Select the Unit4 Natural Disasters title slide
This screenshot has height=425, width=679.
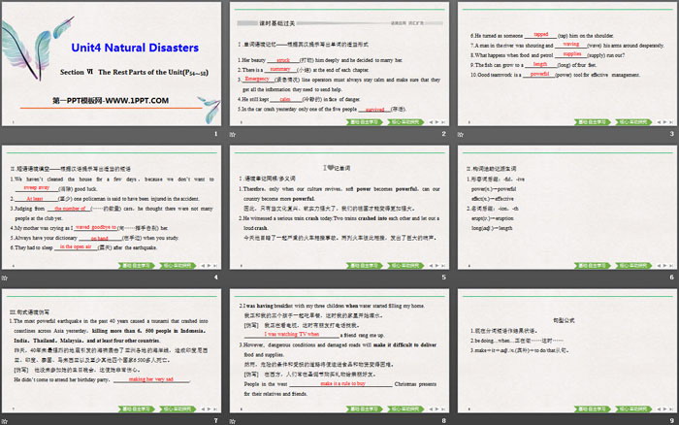[x=113, y=63]
